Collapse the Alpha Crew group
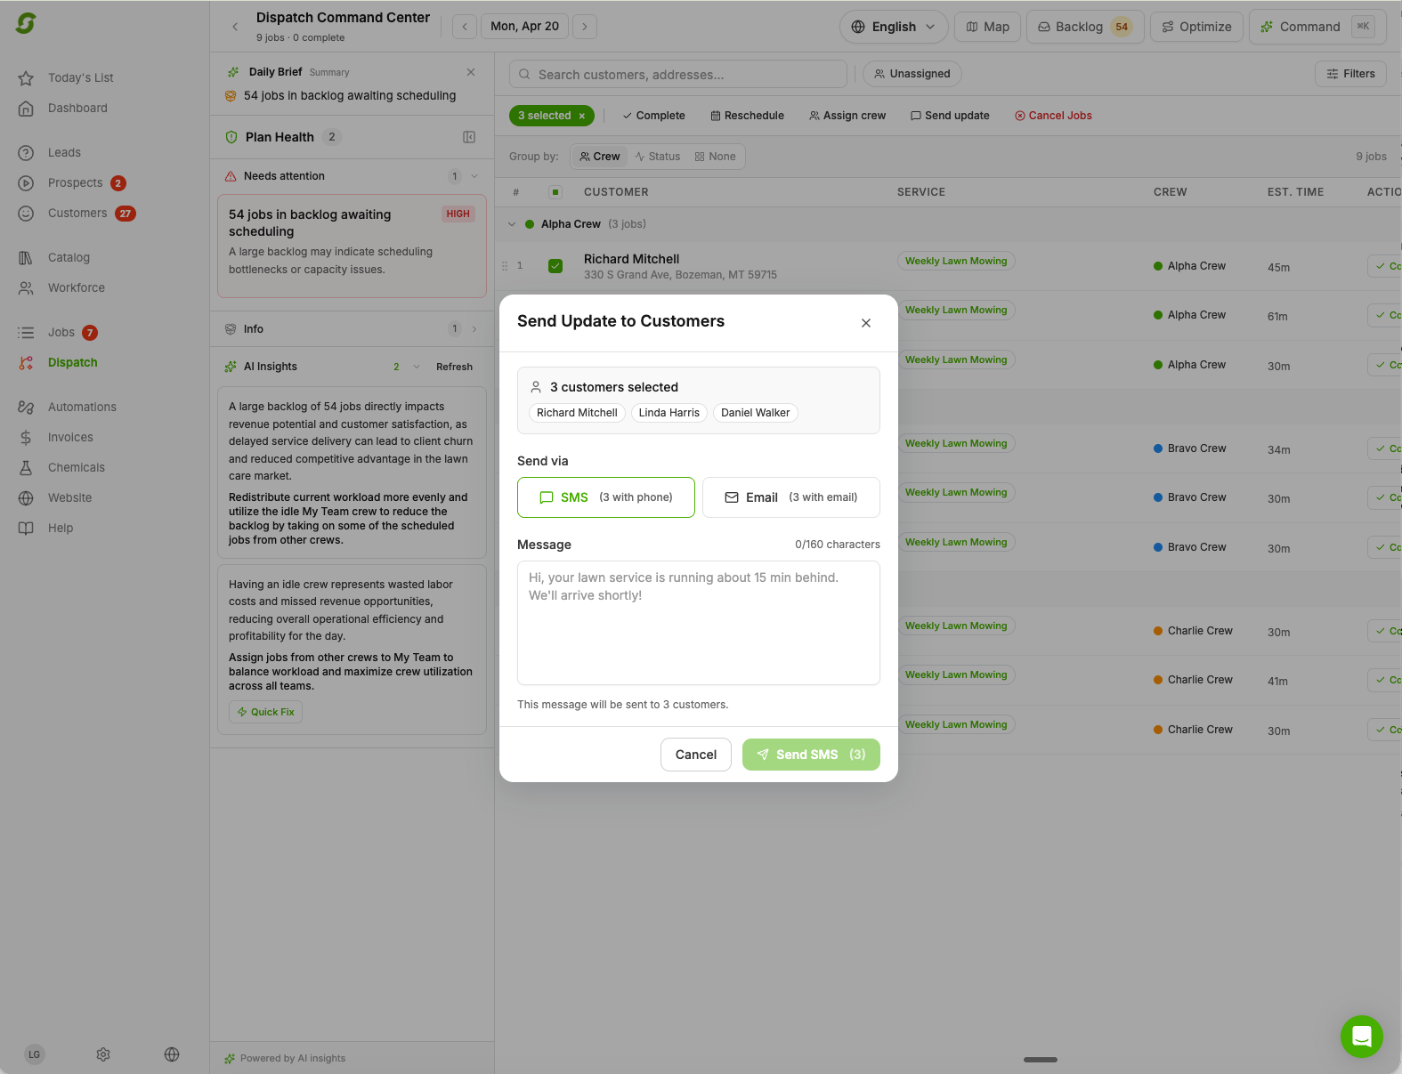Viewport: 1402px width, 1074px height. [512, 224]
